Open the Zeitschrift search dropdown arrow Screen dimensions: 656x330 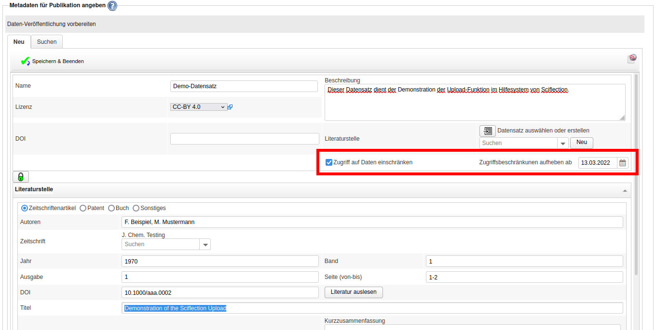[205, 245]
